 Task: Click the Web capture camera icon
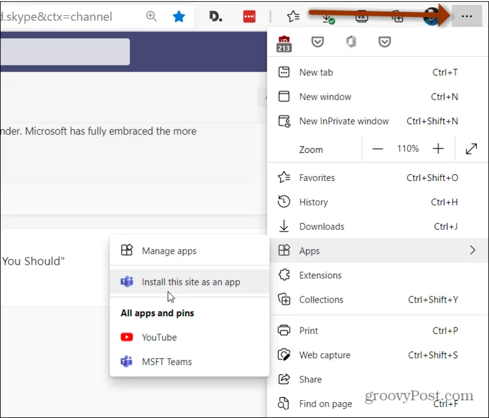pos(284,354)
